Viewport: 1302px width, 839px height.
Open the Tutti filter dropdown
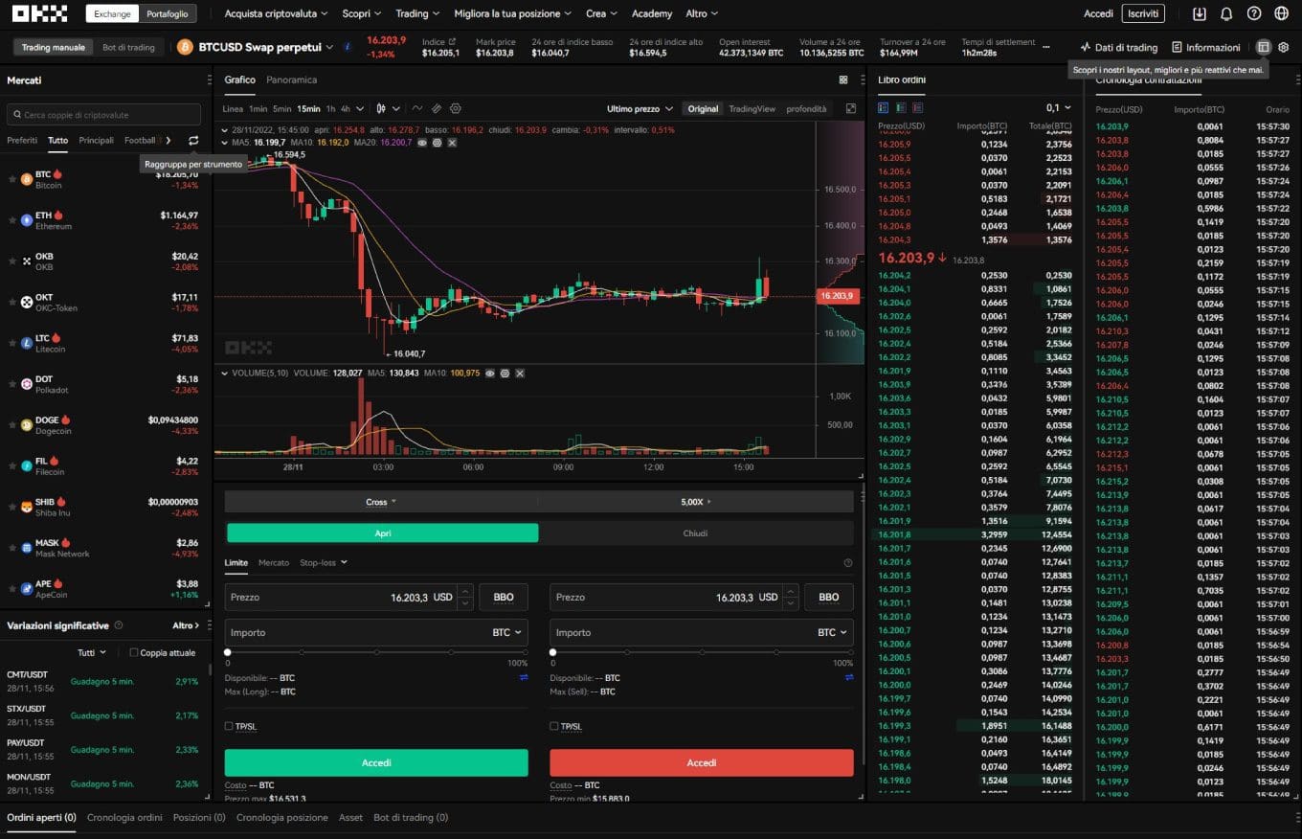pyautogui.click(x=91, y=652)
